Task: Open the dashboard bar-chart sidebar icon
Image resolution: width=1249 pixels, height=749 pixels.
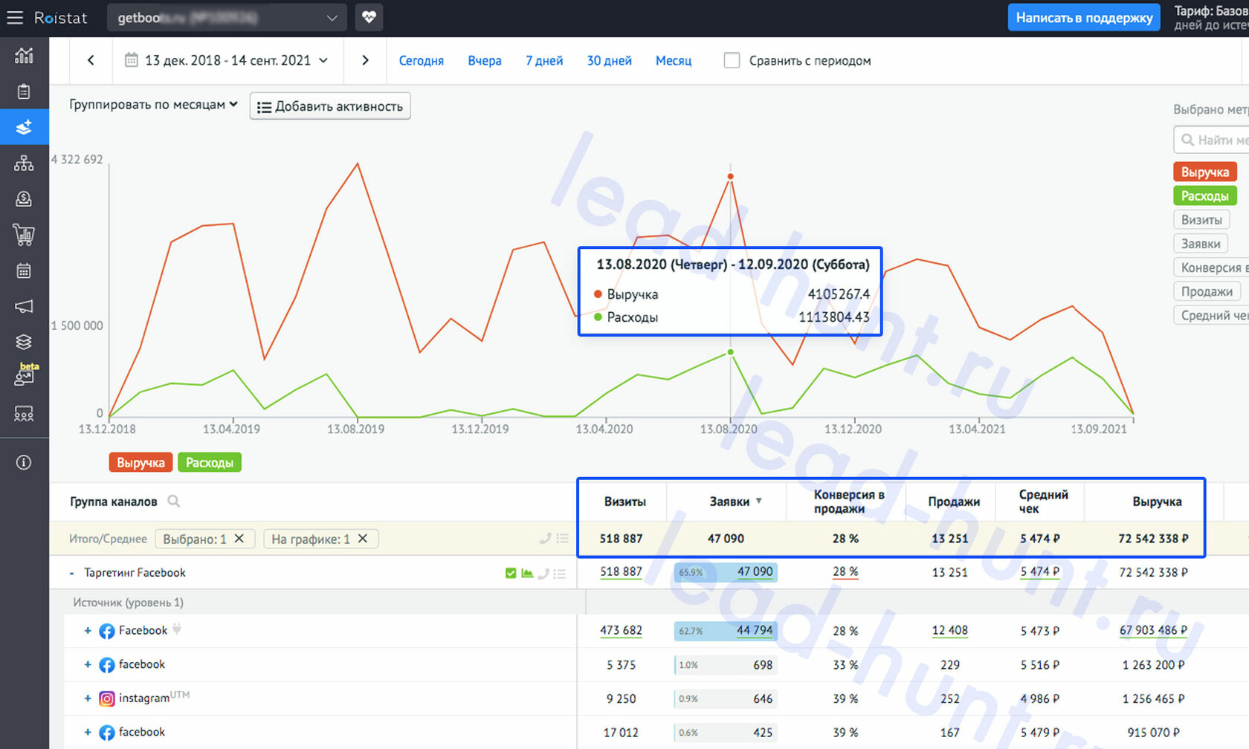Action: click(24, 55)
